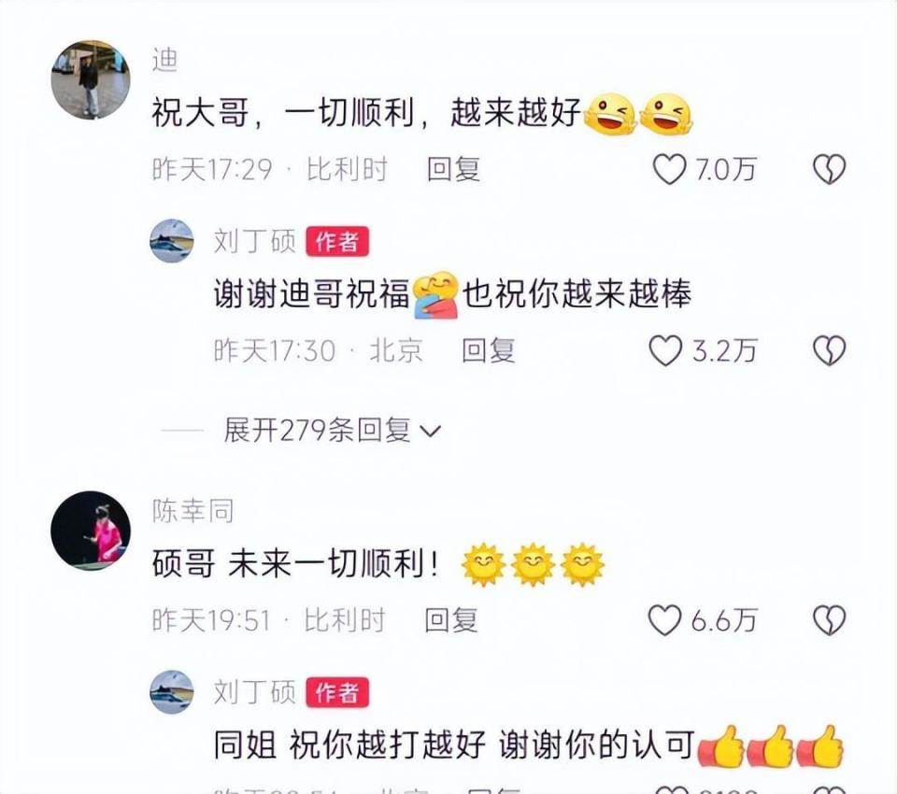Open the username 陈幸同
The image size is (897, 794).
click(192, 510)
